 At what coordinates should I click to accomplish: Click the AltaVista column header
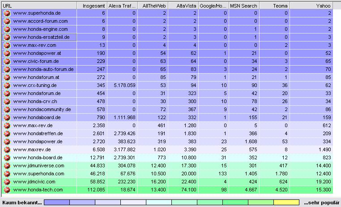click(183, 5)
